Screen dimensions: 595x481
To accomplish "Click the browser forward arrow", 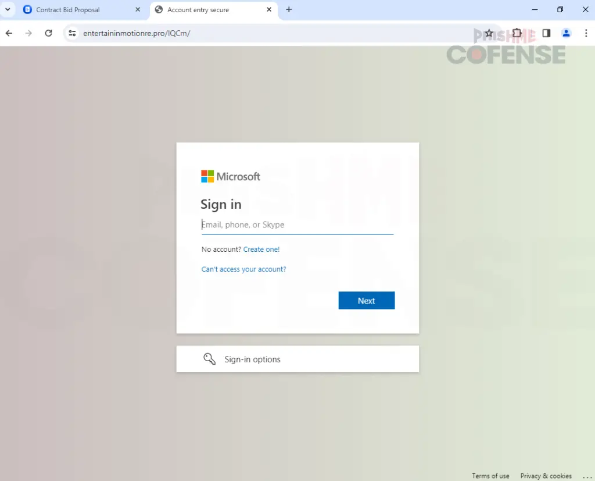I will click(28, 33).
